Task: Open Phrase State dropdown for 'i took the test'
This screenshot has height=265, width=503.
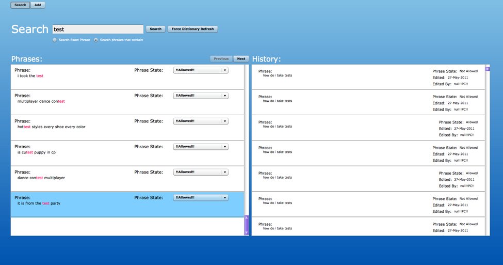Action: 201,70
